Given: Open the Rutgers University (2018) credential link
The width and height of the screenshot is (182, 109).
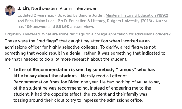Looking at the screenshot, I should click(105, 21).
